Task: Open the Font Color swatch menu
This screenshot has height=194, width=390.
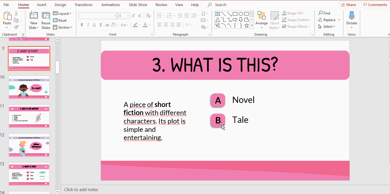Action: click(x=145, y=25)
